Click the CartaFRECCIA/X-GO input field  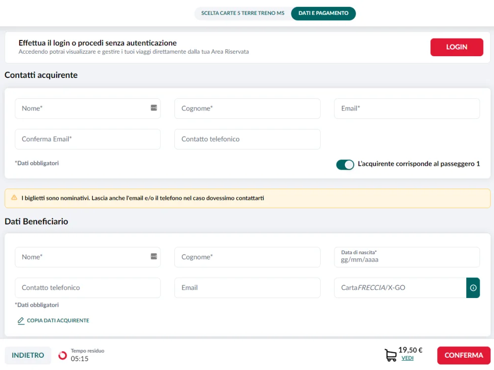(400, 288)
